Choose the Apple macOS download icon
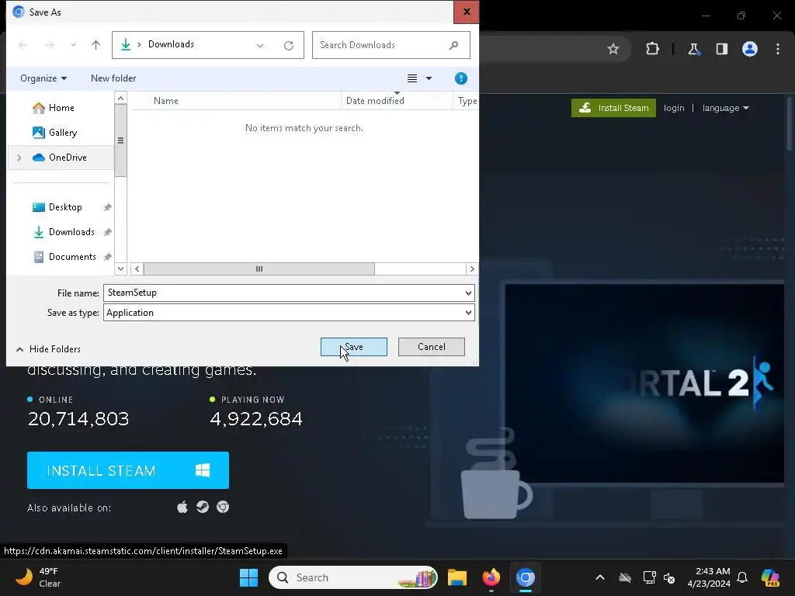795x596 pixels. pyautogui.click(x=182, y=507)
